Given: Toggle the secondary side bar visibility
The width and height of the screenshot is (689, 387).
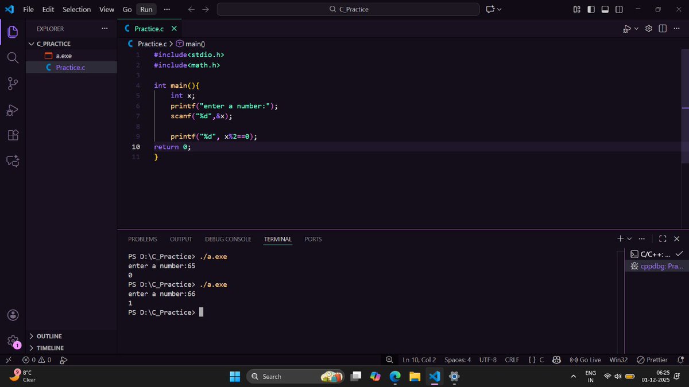Looking at the screenshot, I should tap(619, 9).
